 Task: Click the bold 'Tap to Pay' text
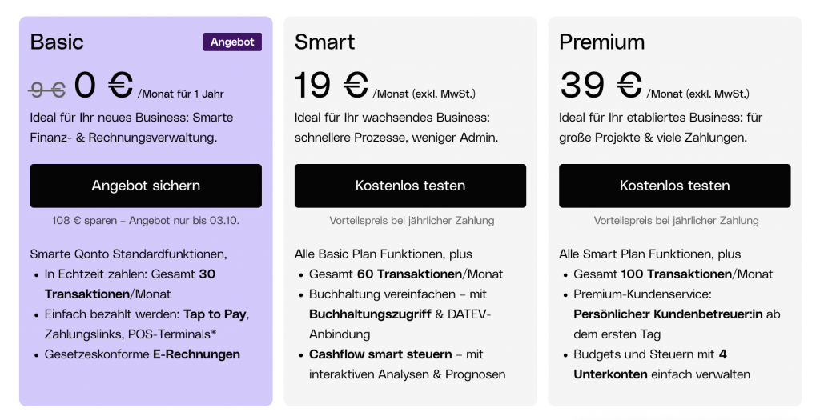(215, 314)
